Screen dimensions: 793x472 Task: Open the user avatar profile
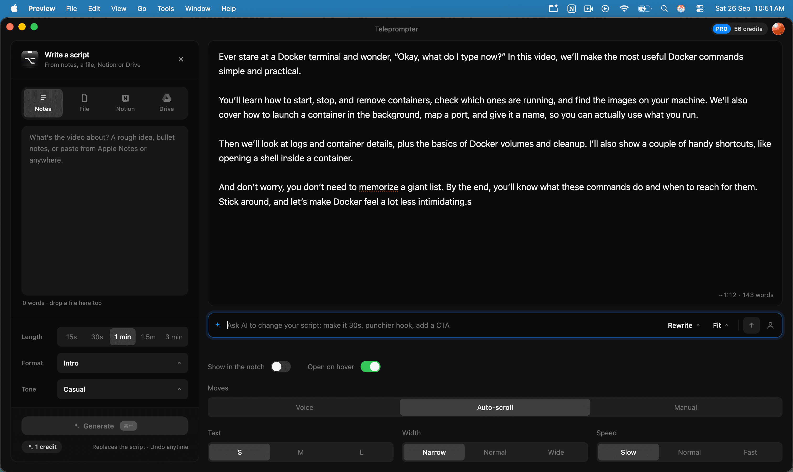(x=778, y=29)
